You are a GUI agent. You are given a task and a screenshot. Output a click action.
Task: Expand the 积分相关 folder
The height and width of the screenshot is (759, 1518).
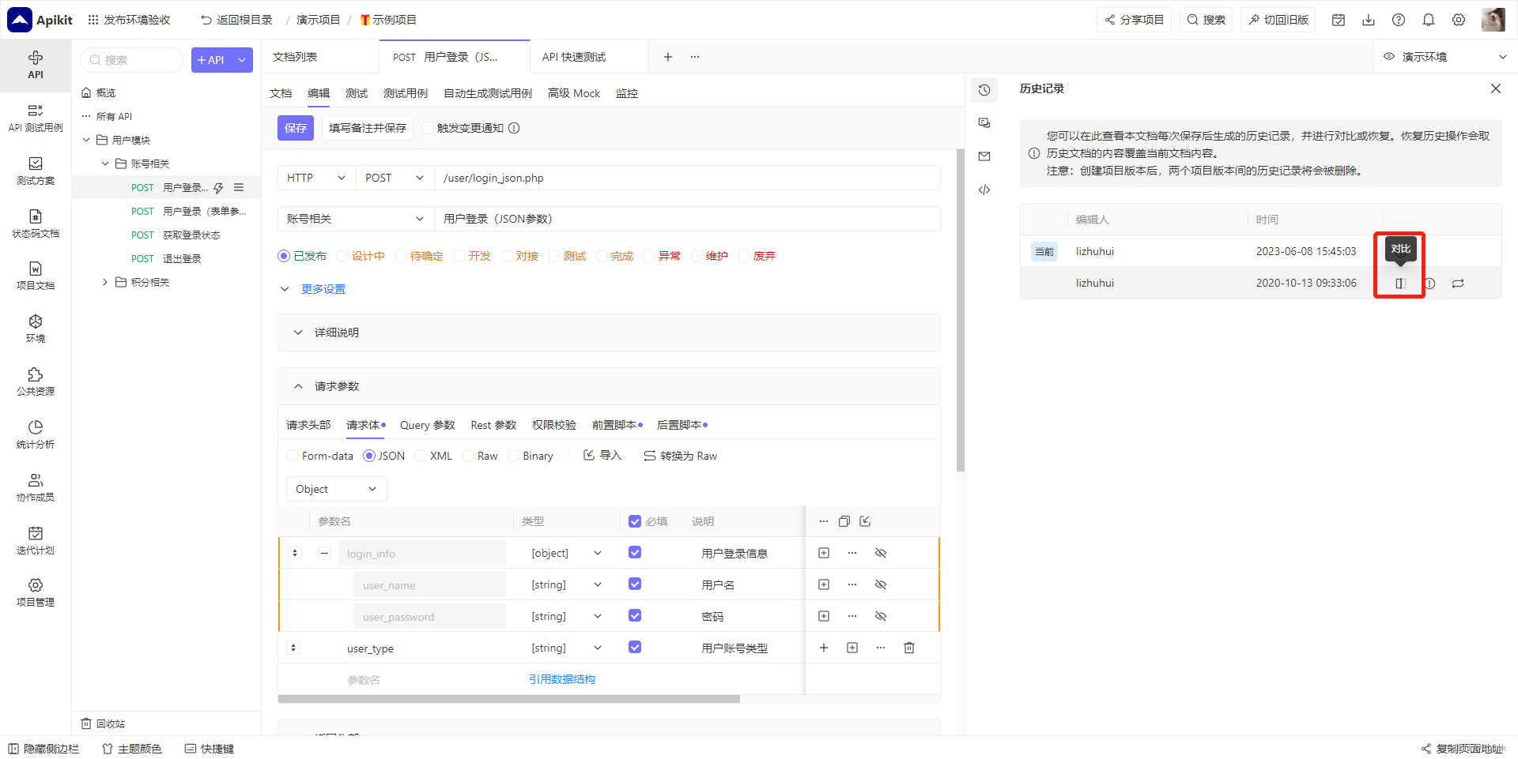pos(104,282)
